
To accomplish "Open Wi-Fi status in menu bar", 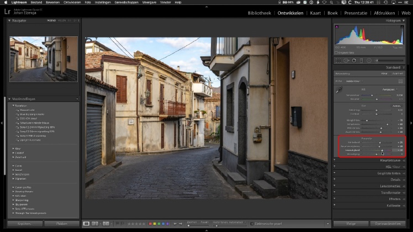I will point(324,2).
